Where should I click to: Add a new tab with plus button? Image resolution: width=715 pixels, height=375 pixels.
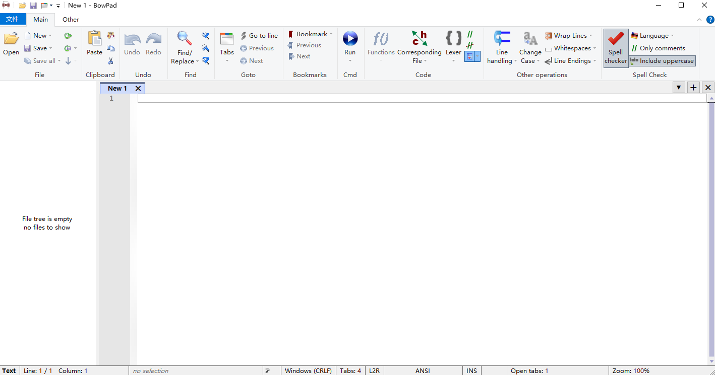693,88
